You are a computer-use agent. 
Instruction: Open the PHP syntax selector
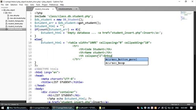[x=189, y=105]
